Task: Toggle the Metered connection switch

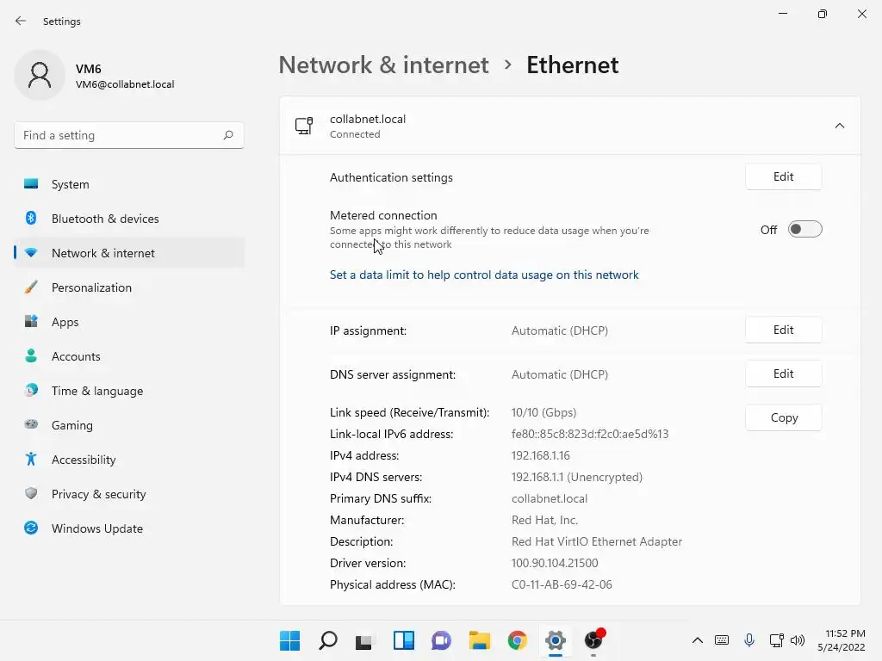Action: pos(804,230)
